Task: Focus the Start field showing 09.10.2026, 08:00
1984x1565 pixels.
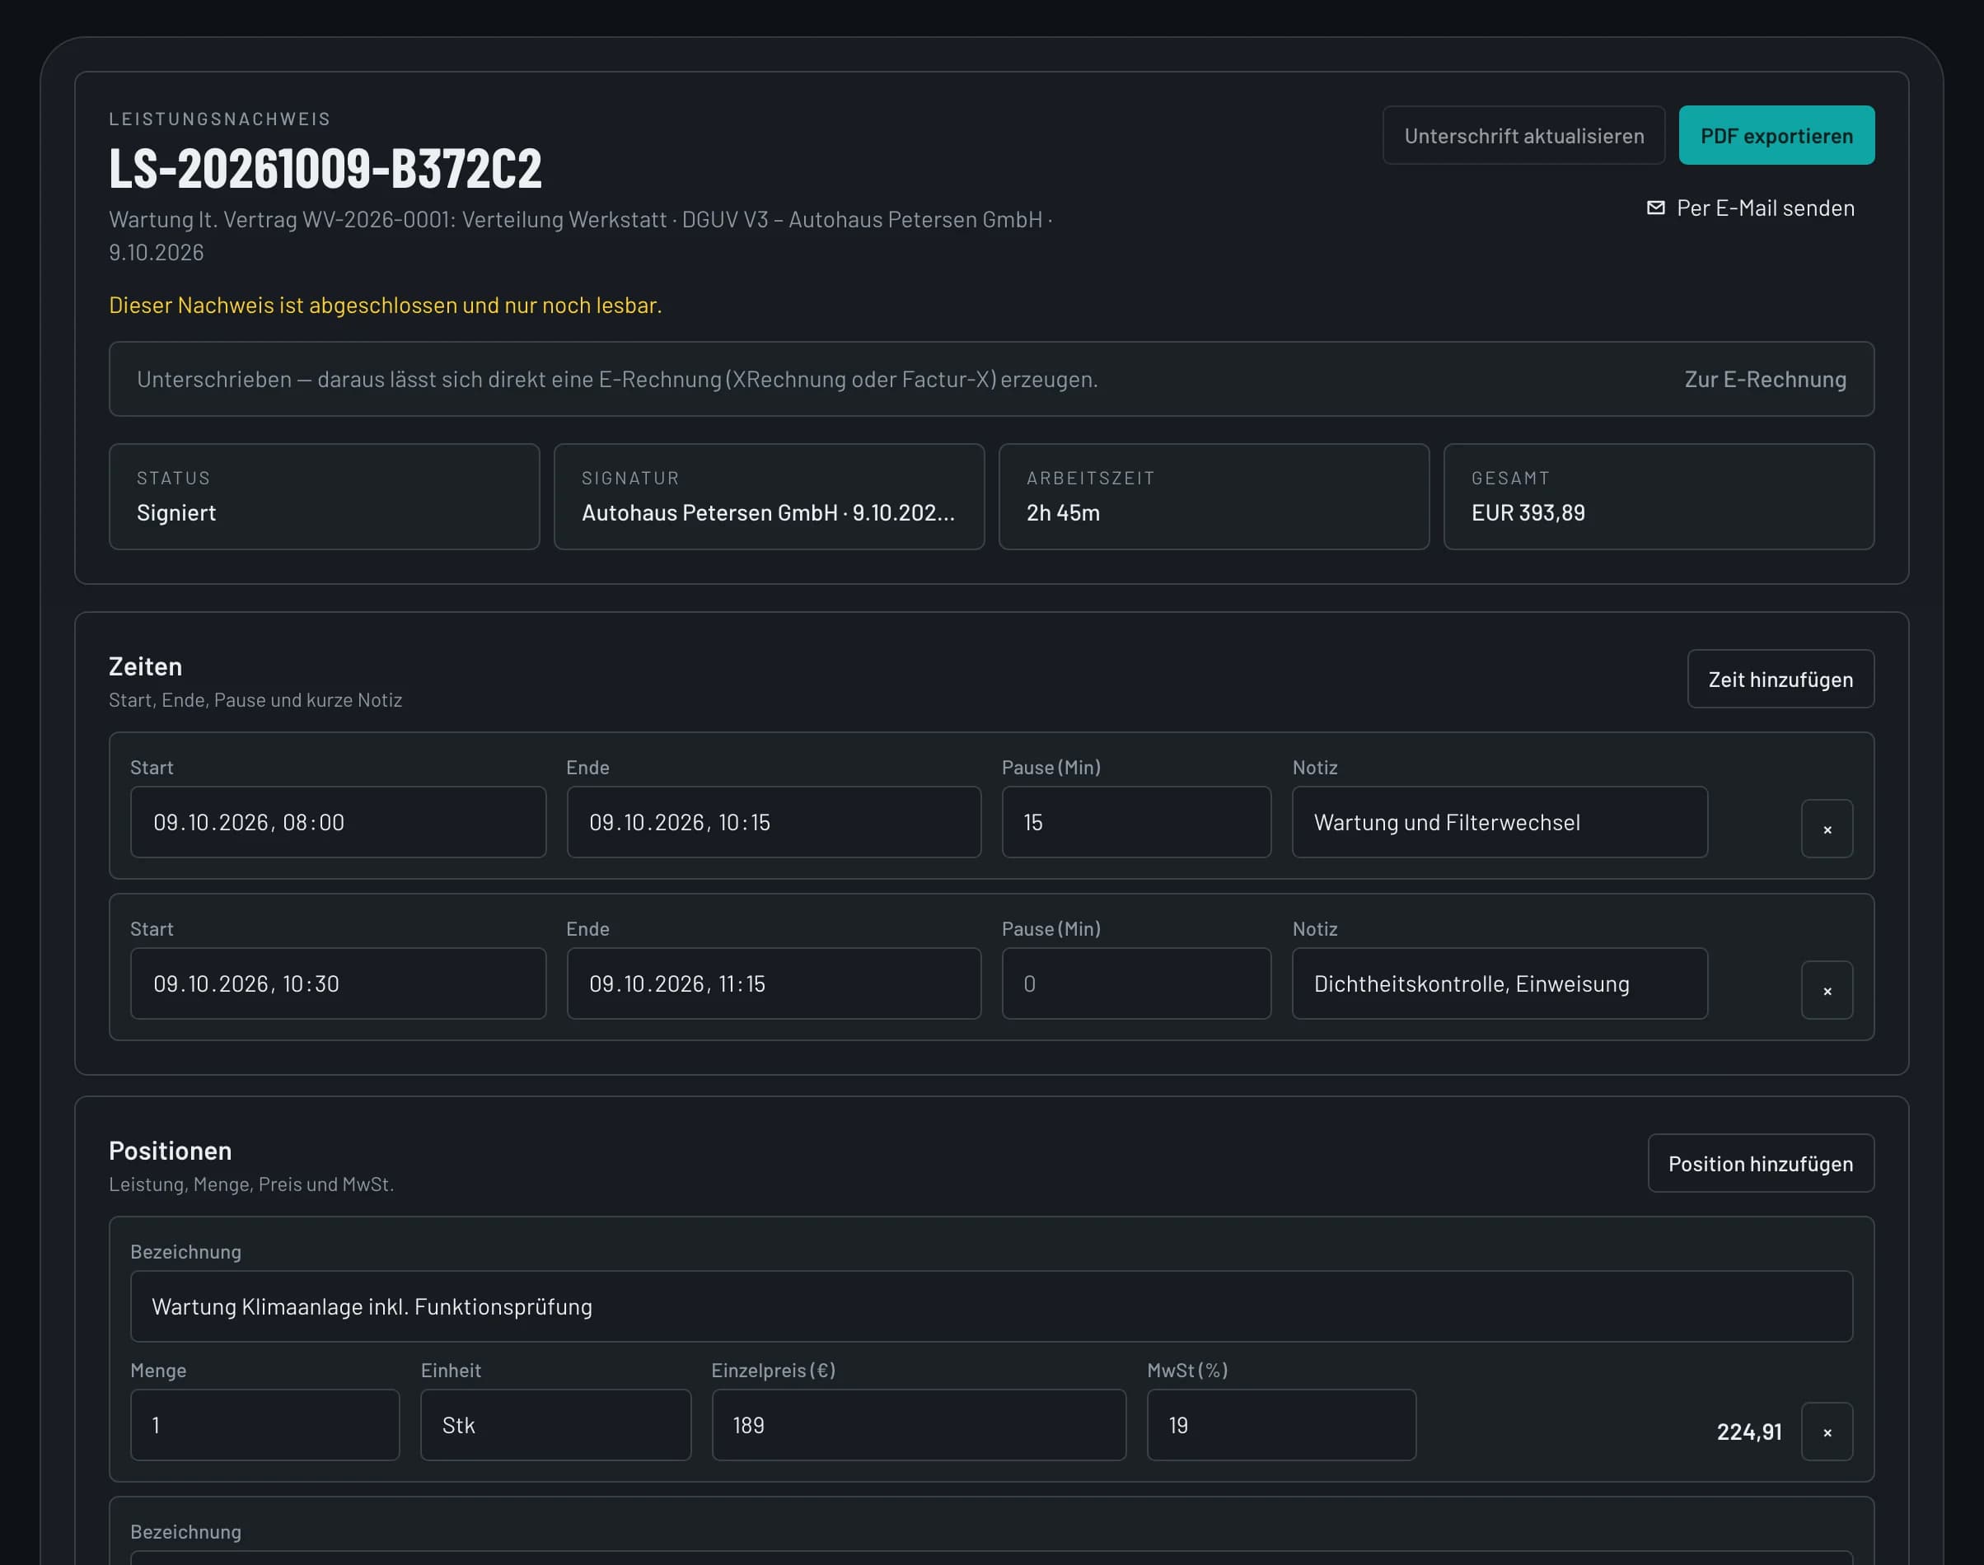Action: click(338, 822)
